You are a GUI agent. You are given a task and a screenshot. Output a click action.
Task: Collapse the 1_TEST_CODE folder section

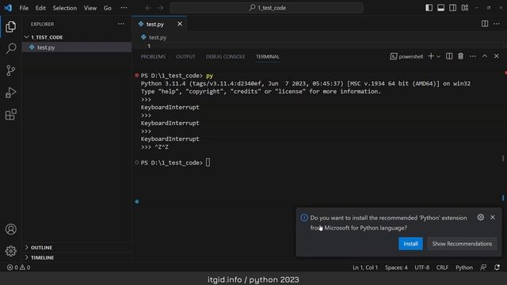click(77, 37)
